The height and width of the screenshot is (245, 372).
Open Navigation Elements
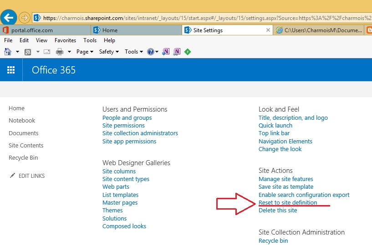[285, 142]
